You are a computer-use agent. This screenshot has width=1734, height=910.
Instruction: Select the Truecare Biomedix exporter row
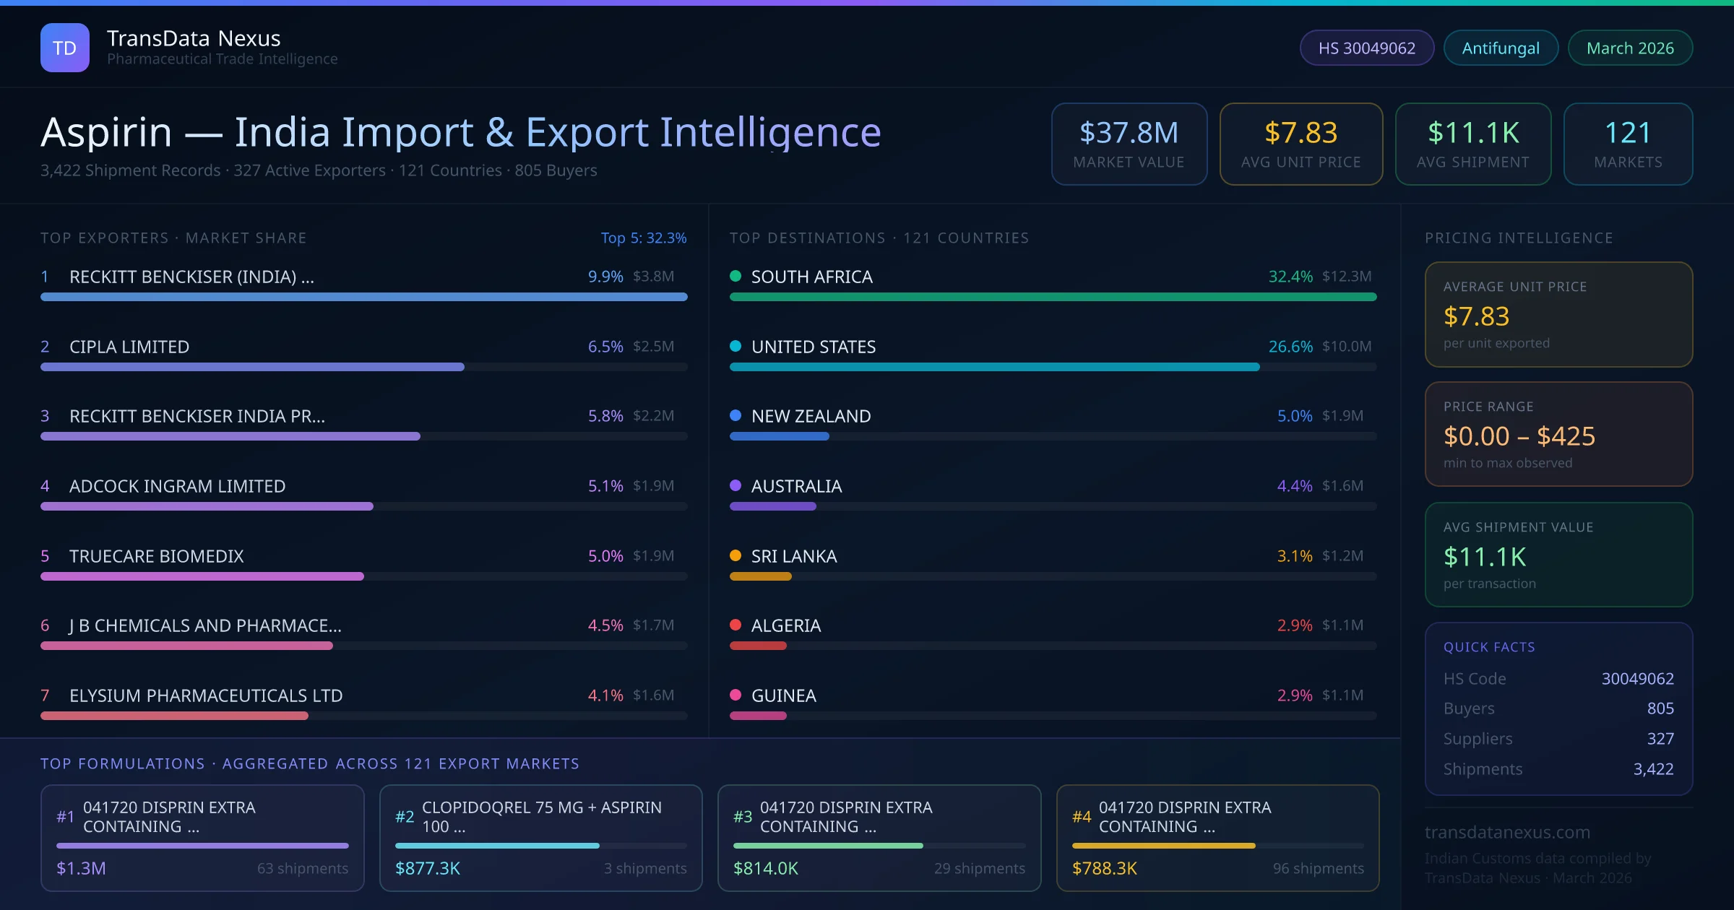(156, 556)
